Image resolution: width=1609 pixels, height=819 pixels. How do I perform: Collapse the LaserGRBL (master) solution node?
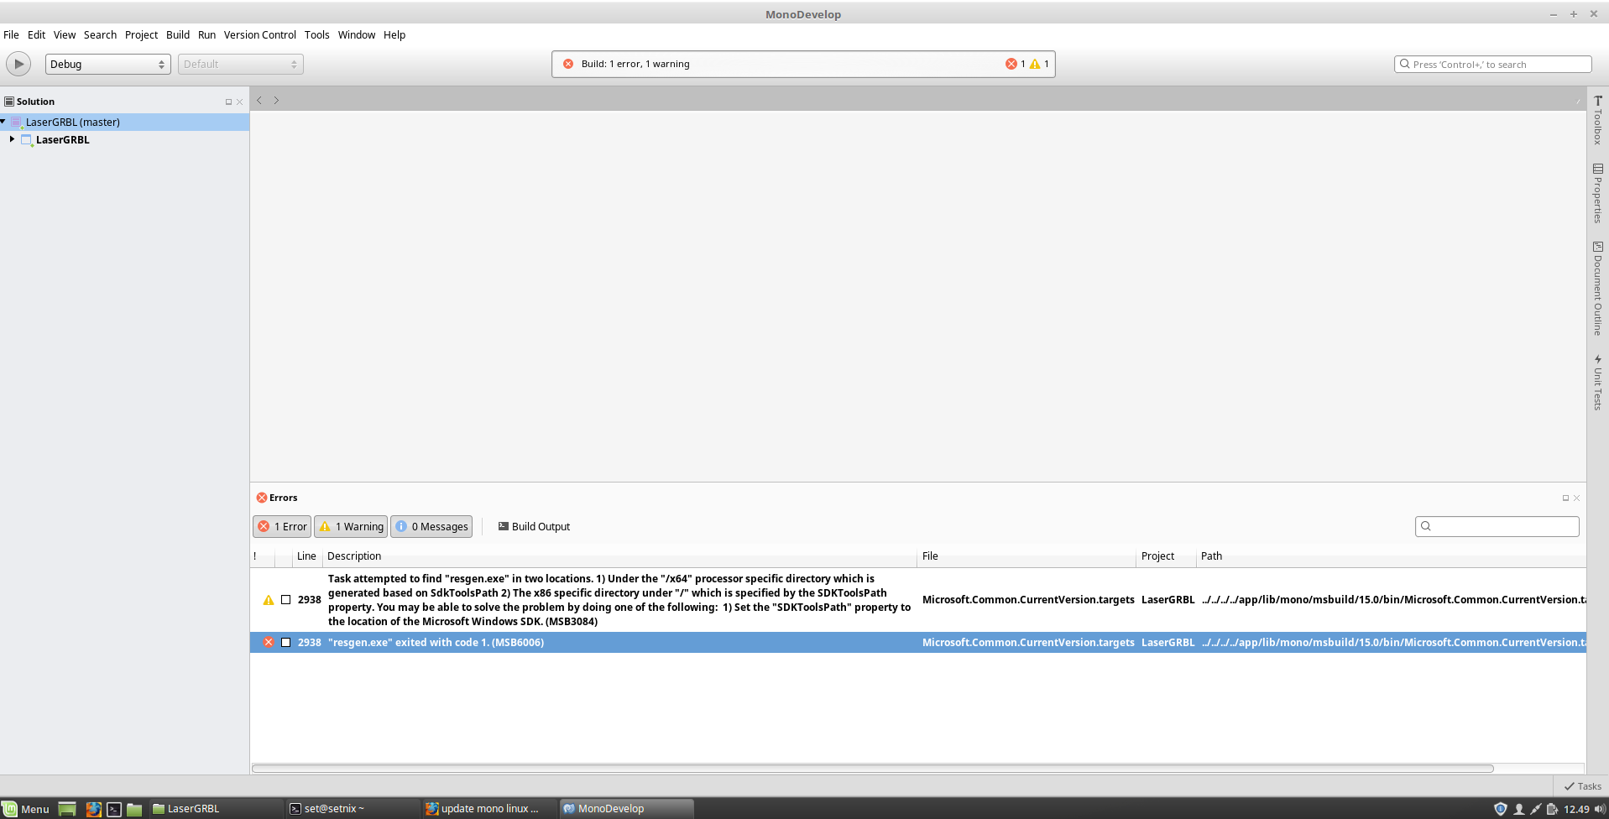pos(3,122)
